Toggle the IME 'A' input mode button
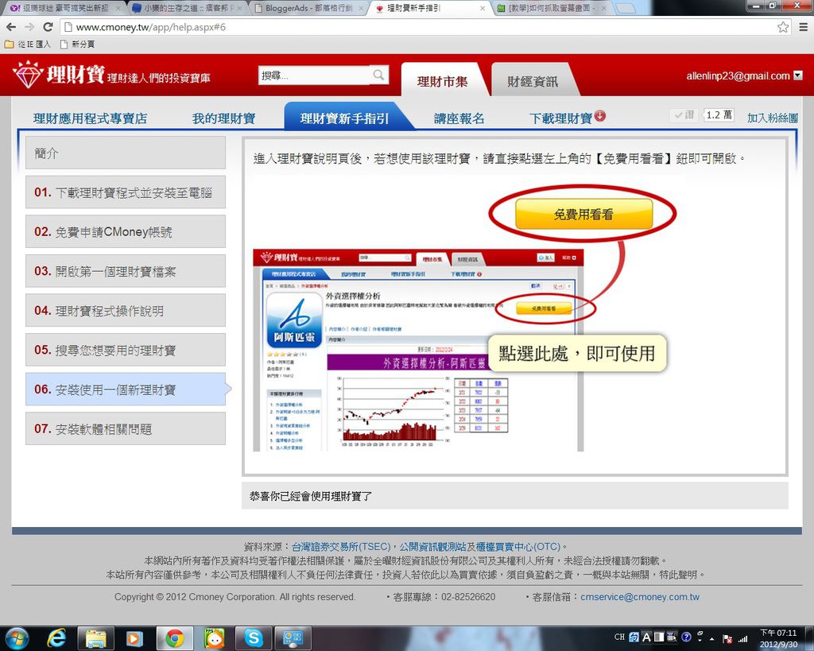Viewport: 814px width, 651px height. point(646,637)
